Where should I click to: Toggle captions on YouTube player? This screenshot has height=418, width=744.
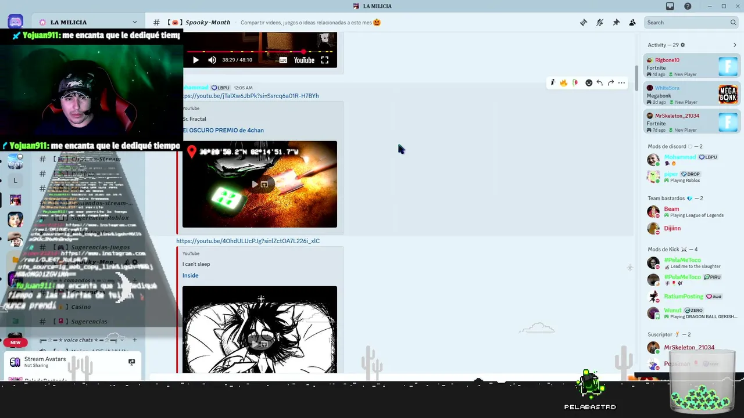(283, 60)
